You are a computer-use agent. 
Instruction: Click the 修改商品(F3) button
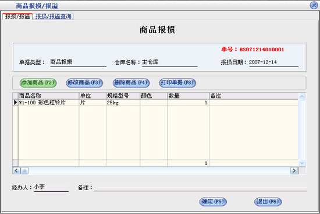point(84,83)
